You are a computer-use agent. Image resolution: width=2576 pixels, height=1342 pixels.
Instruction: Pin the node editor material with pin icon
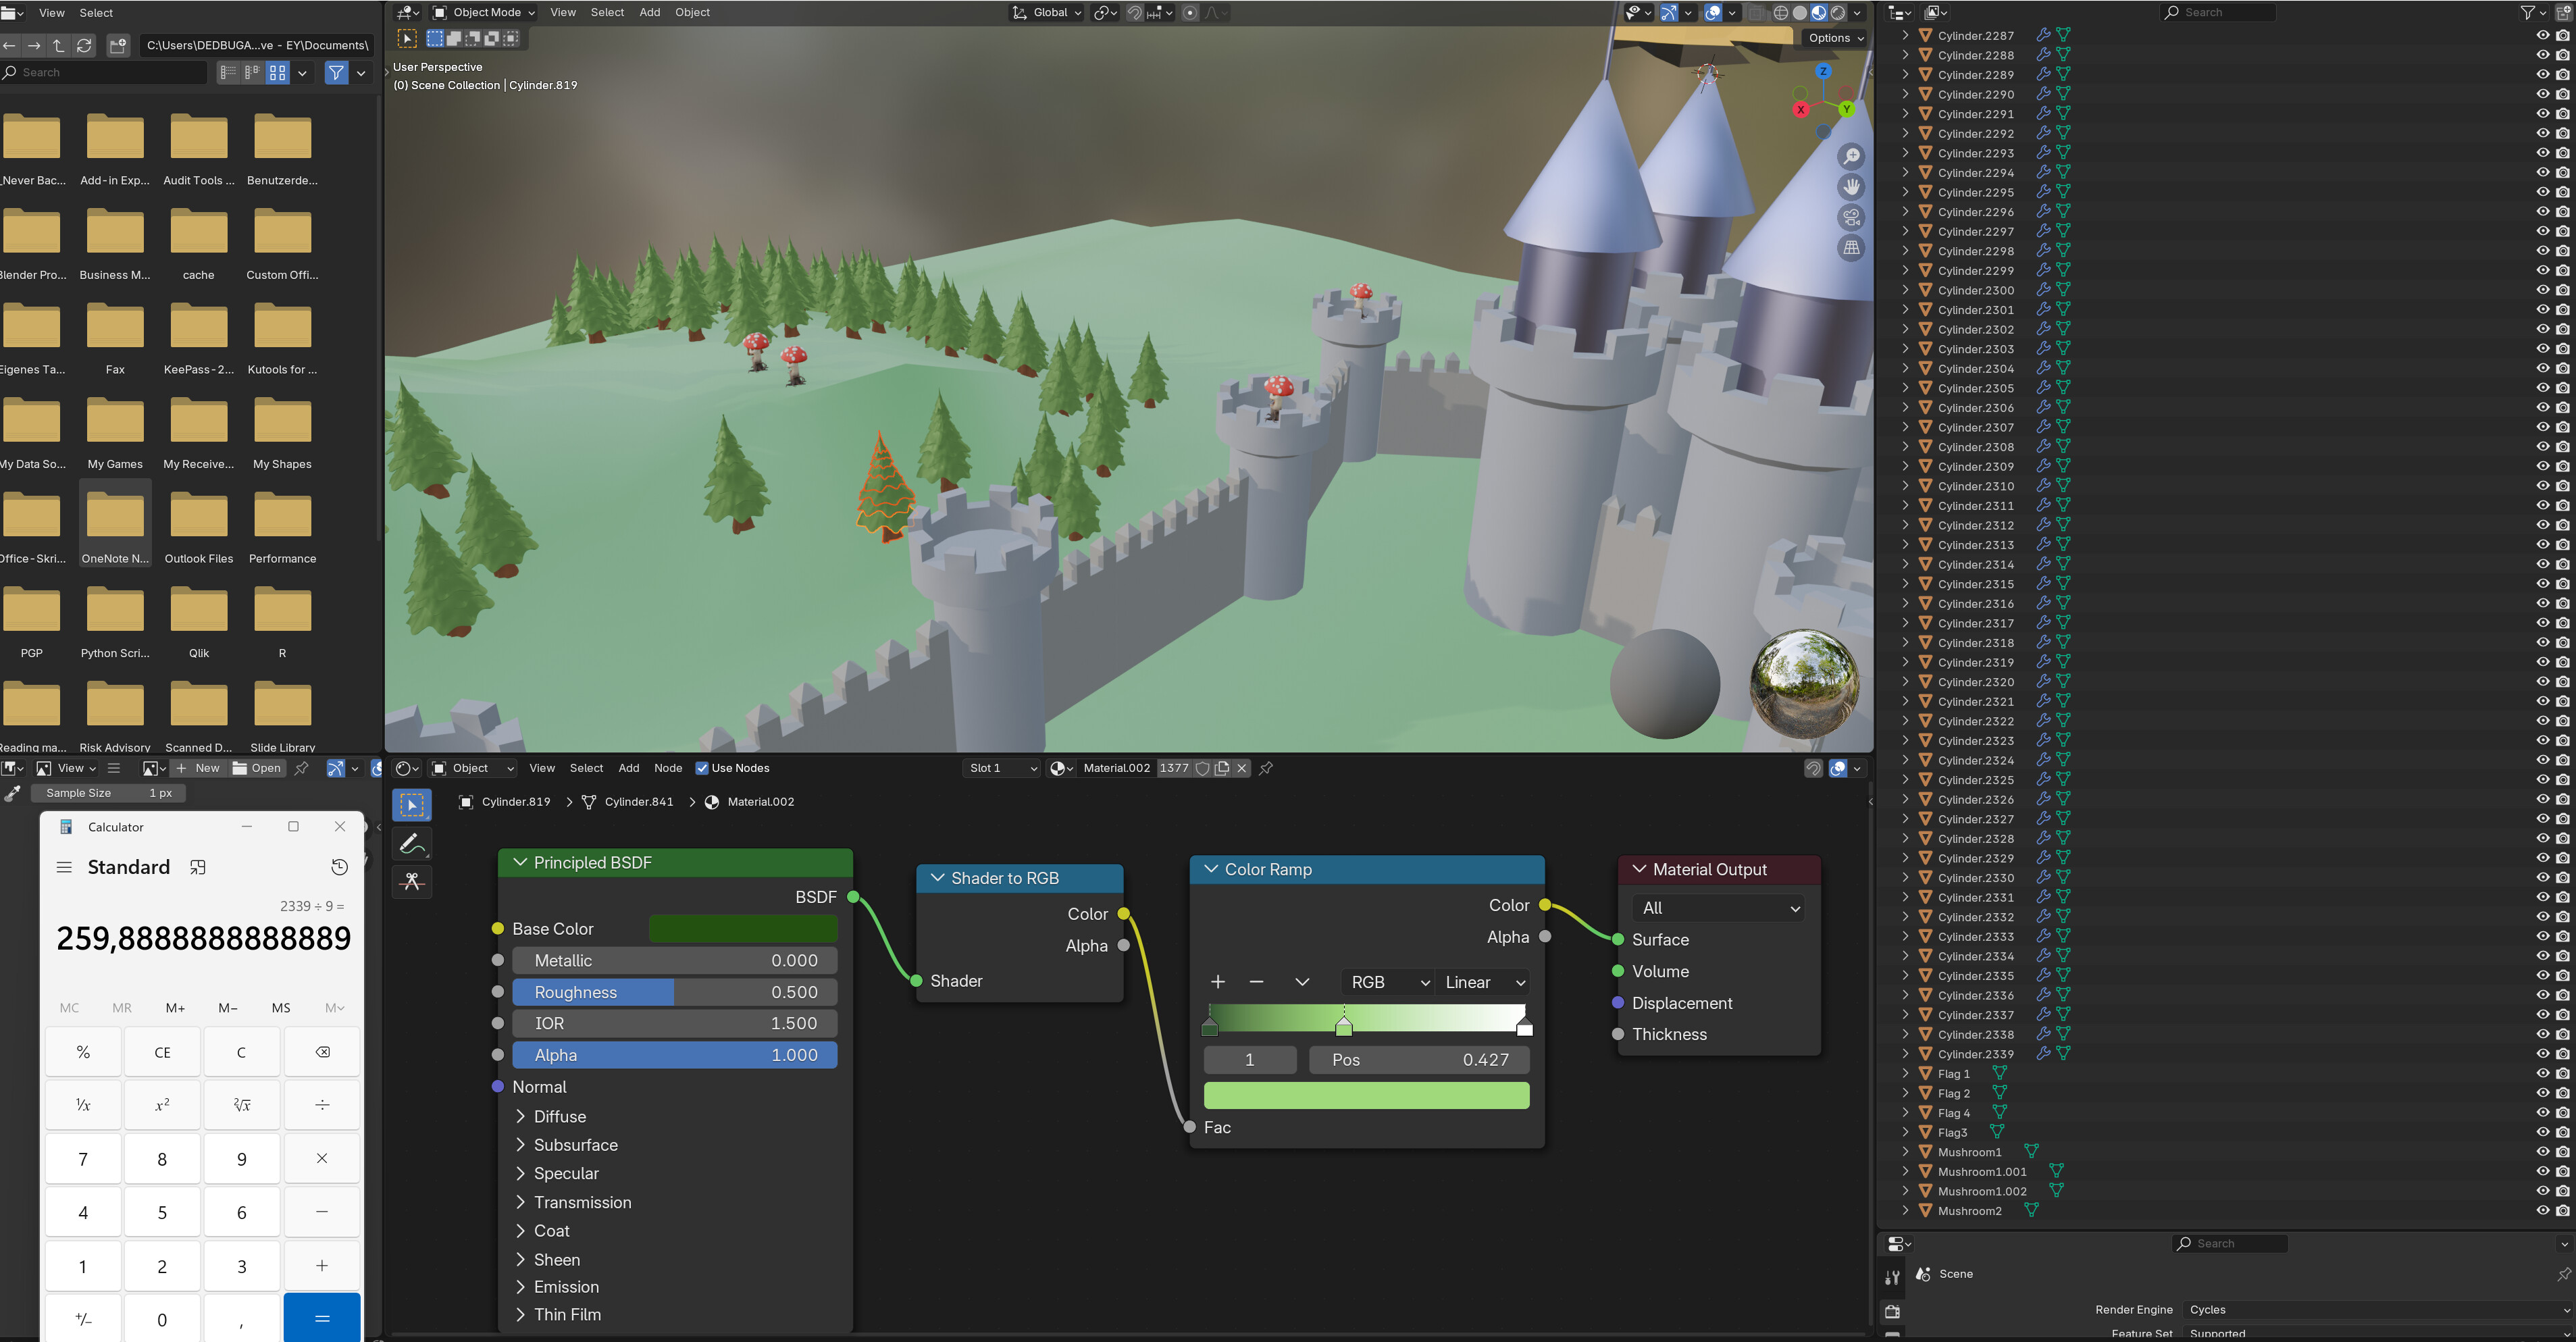[1266, 768]
